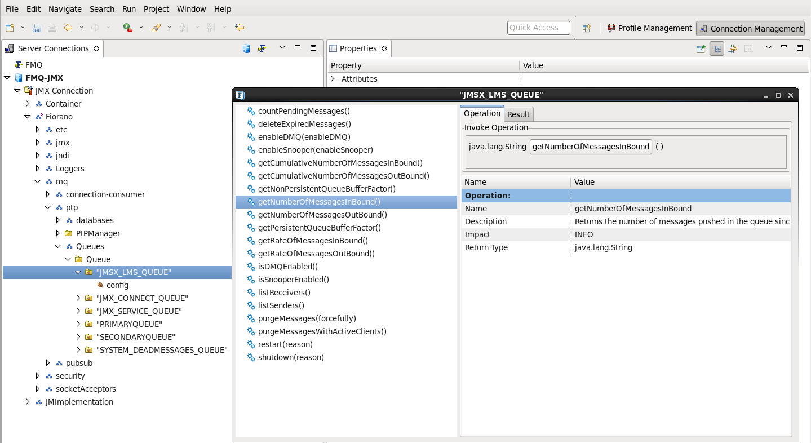The height and width of the screenshot is (443, 811).
Task: Click the blue server icon in Server Connections toolbar
Action: pyautogui.click(x=246, y=48)
